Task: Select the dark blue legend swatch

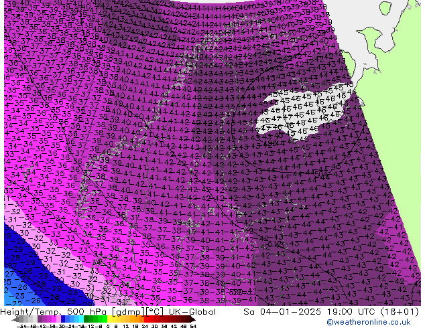Action: 63,319
